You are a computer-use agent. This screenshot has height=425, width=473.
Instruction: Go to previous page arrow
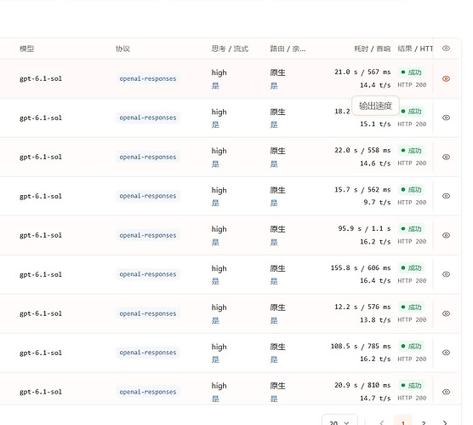(x=382, y=422)
